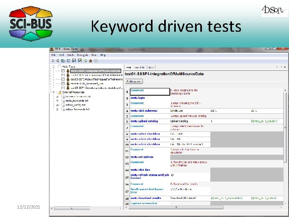Click the file icon of metu_keywords.txt
The height and width of the screenshot is (217, 289).
tap(63, 101)
